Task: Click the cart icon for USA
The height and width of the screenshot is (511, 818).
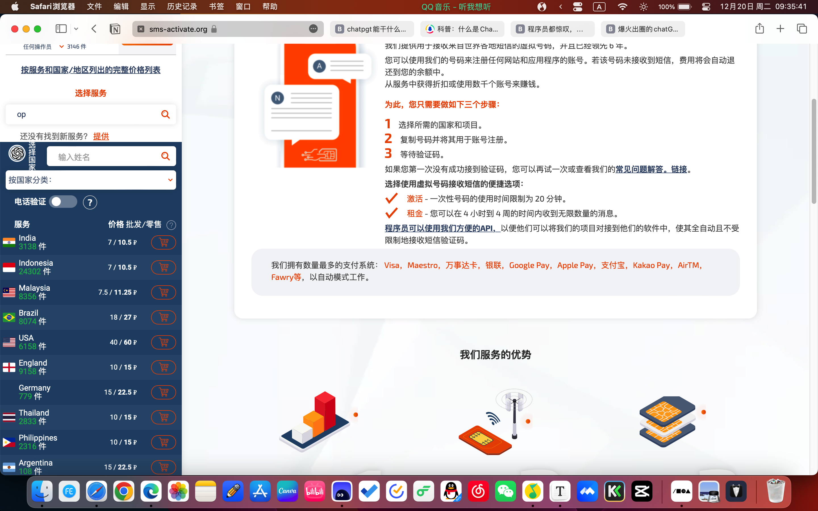Action: 163,342
